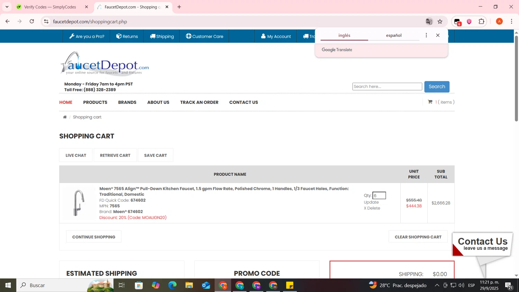Image resolution: width=519 pixels, height=292 pixels.
Task: Open My Account link
Action: coord(276,36)
